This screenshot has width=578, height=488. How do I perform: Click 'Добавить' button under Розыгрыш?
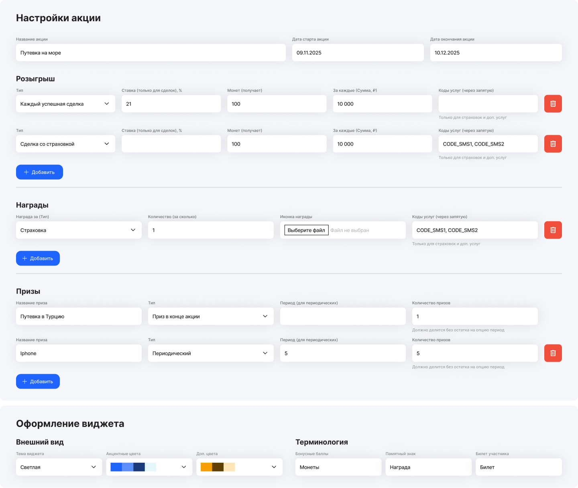click(x=39, y=172)
